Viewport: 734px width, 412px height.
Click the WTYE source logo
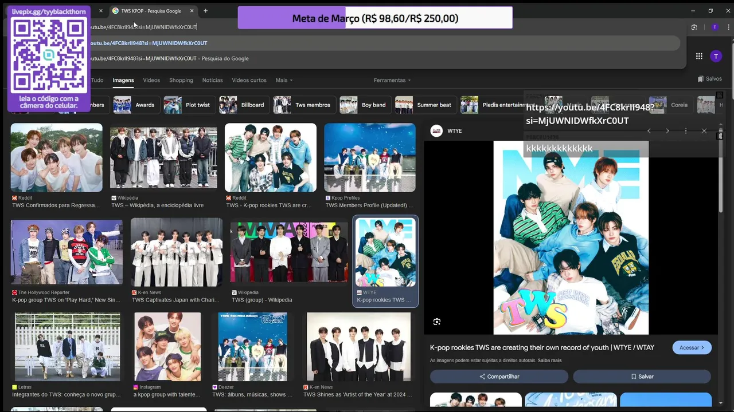[436, 131]
